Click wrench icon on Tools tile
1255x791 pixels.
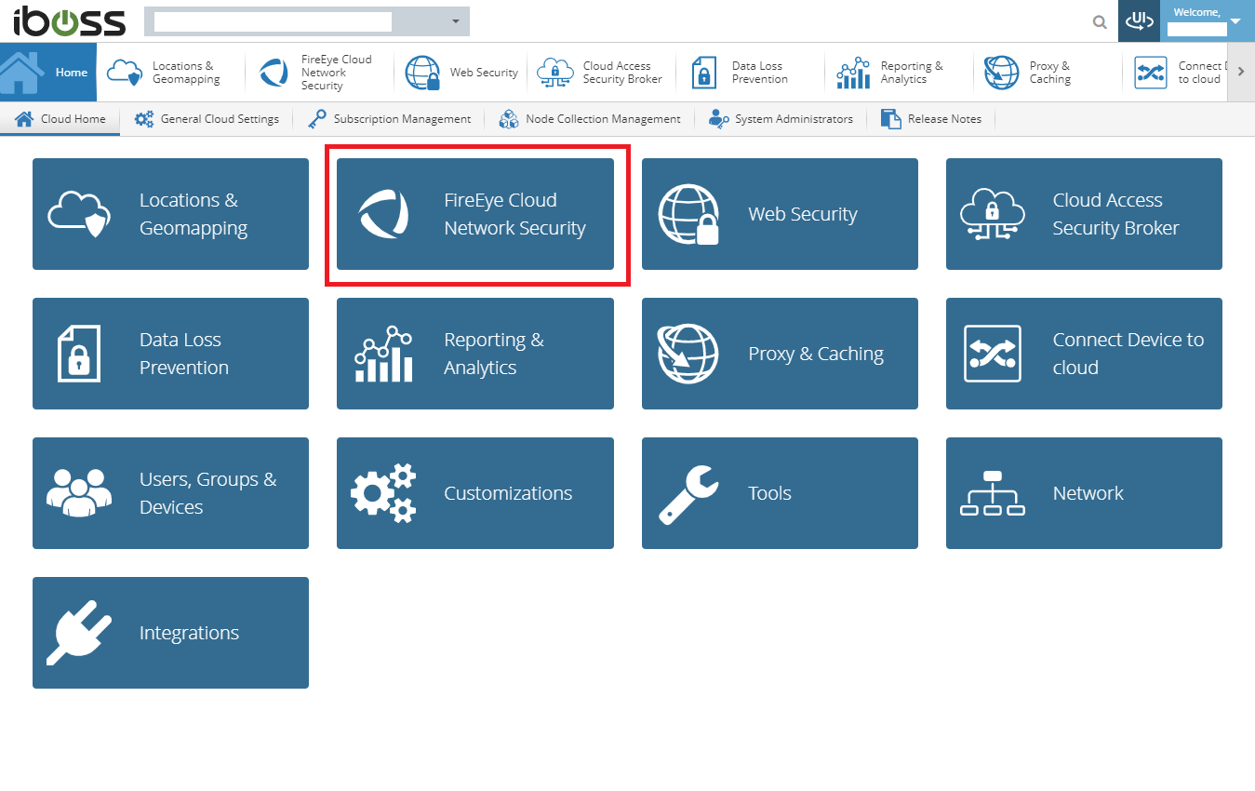click(x=688, y=494)
